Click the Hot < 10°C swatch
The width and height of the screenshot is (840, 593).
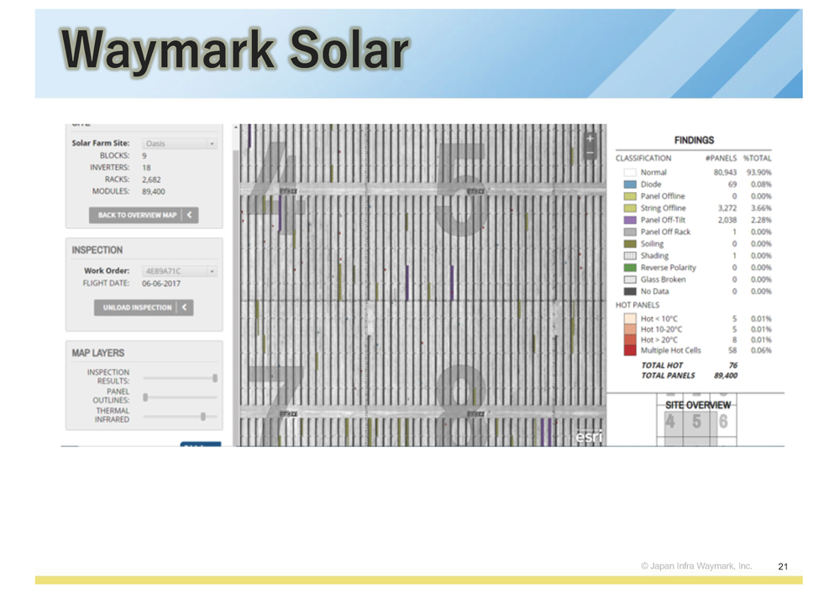[x=630, y=319]
